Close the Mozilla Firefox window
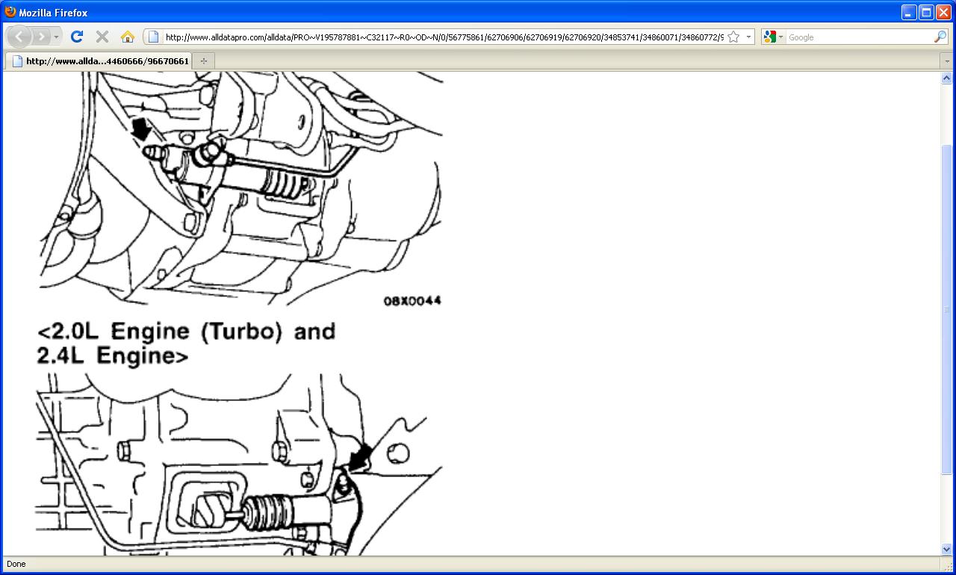This screenshot has height=575, width=956. click(x=943, y=12)
